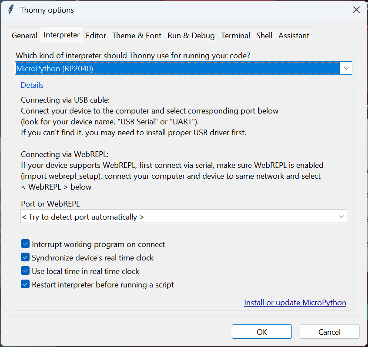Open the Port or WebREPL dropdown

[183, 217]
